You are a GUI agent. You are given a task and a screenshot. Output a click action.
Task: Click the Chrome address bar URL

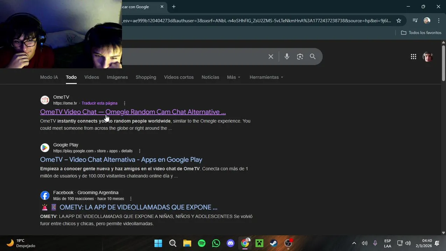[256, 21]
